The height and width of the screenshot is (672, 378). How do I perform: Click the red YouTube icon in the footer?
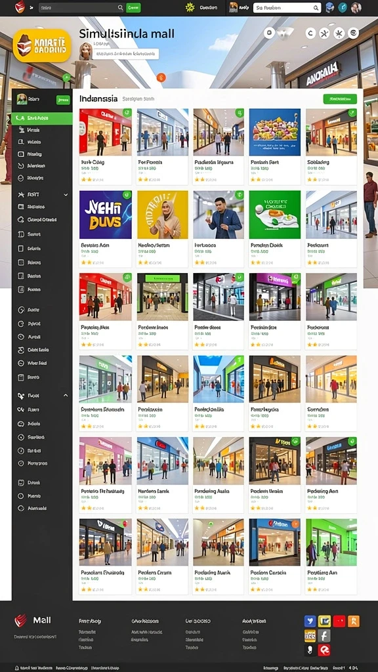click(339, 621)
